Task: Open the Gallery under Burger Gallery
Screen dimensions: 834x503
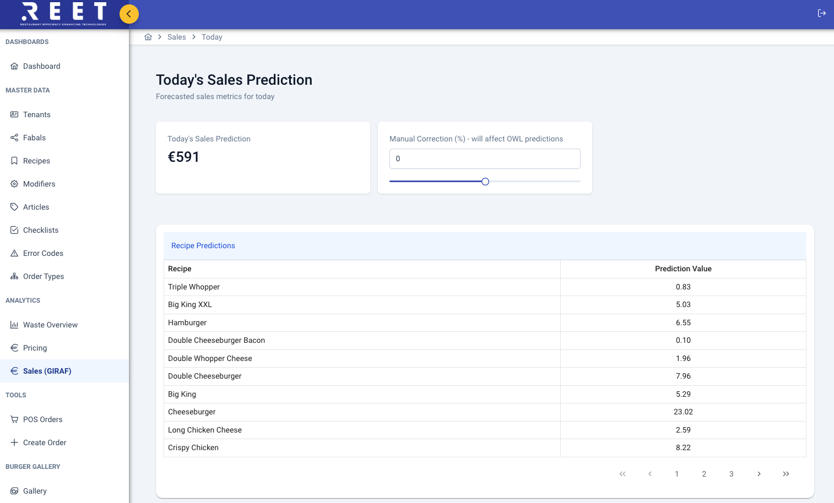Action: pos(14,491)
